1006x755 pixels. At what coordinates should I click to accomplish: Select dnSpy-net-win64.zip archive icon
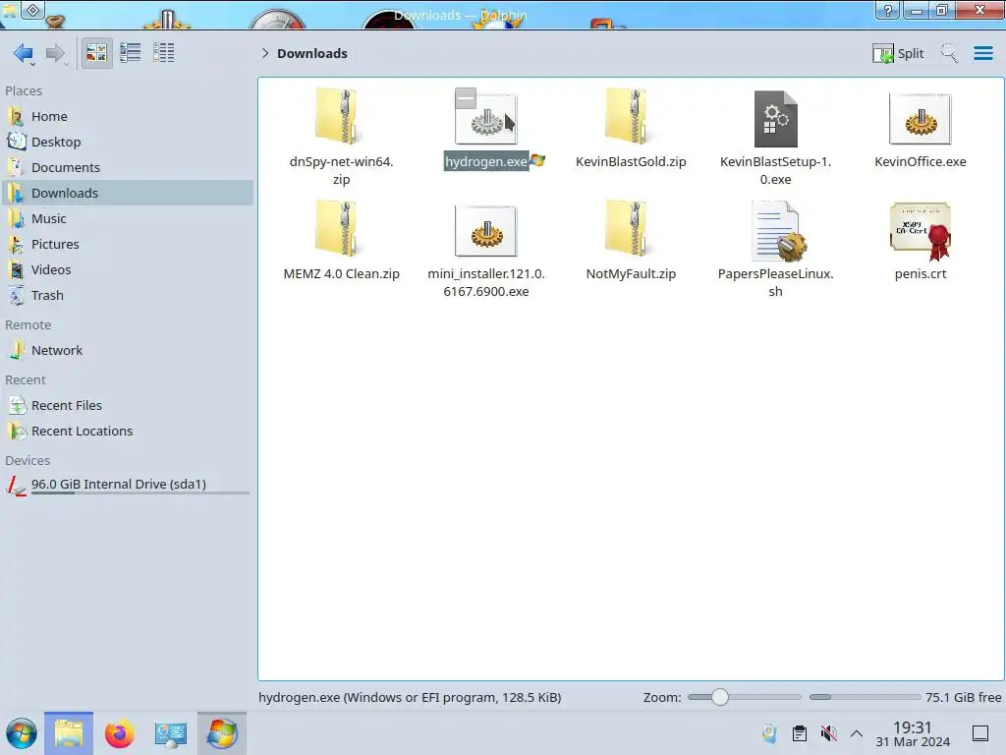(x=338, y=116)
